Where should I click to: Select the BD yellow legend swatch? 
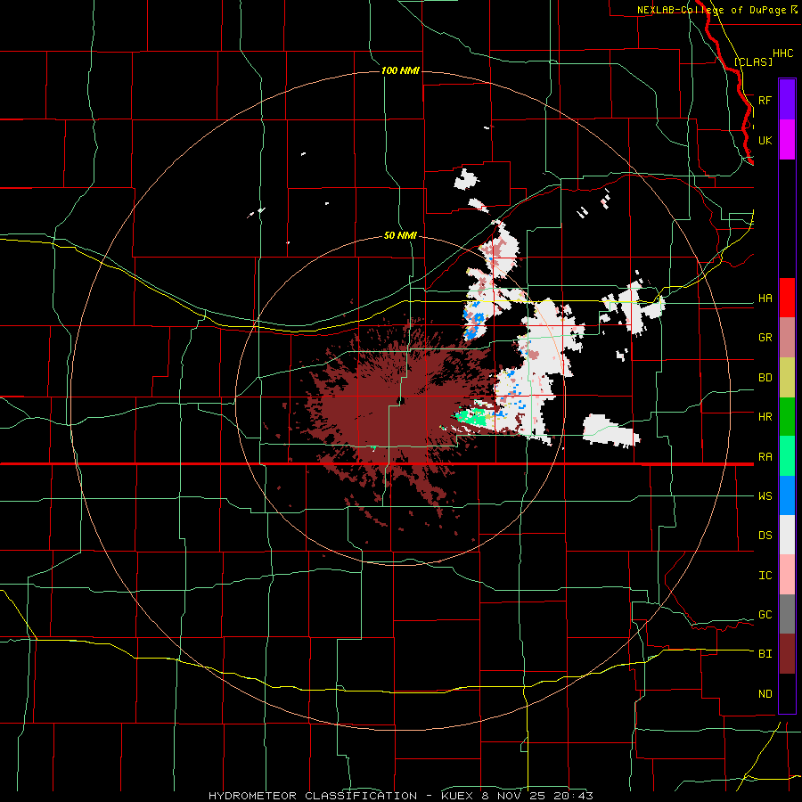[787, 378]
